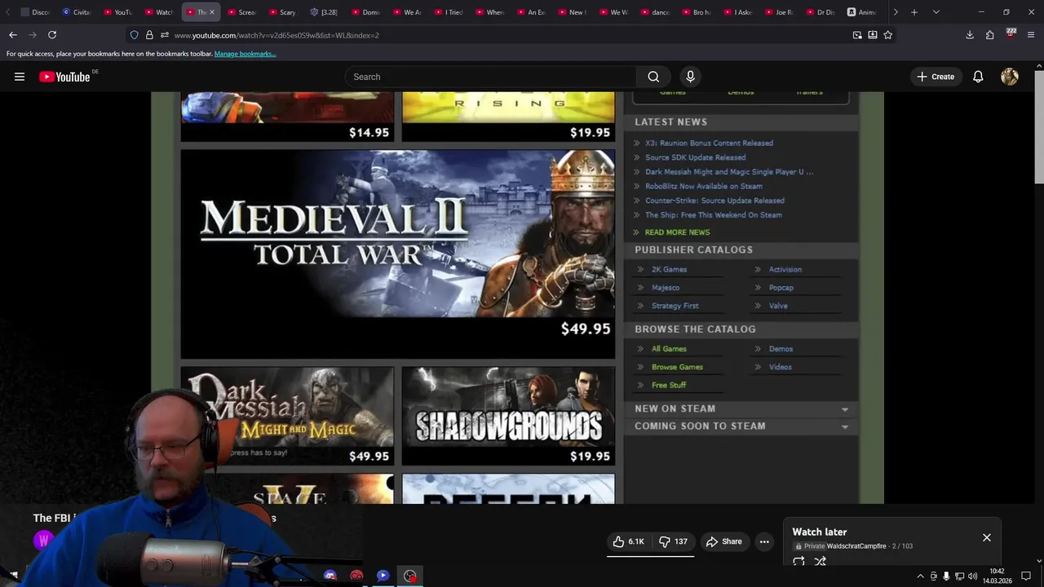Open the browser application menu
Viewport: 1044px width, 587px height.
pyautogui.click(x=1031, y=35)
